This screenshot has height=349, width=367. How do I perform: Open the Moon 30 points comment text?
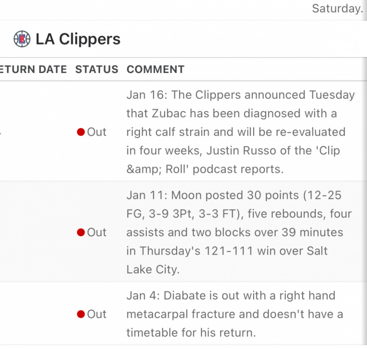click(x=239, y=232)
